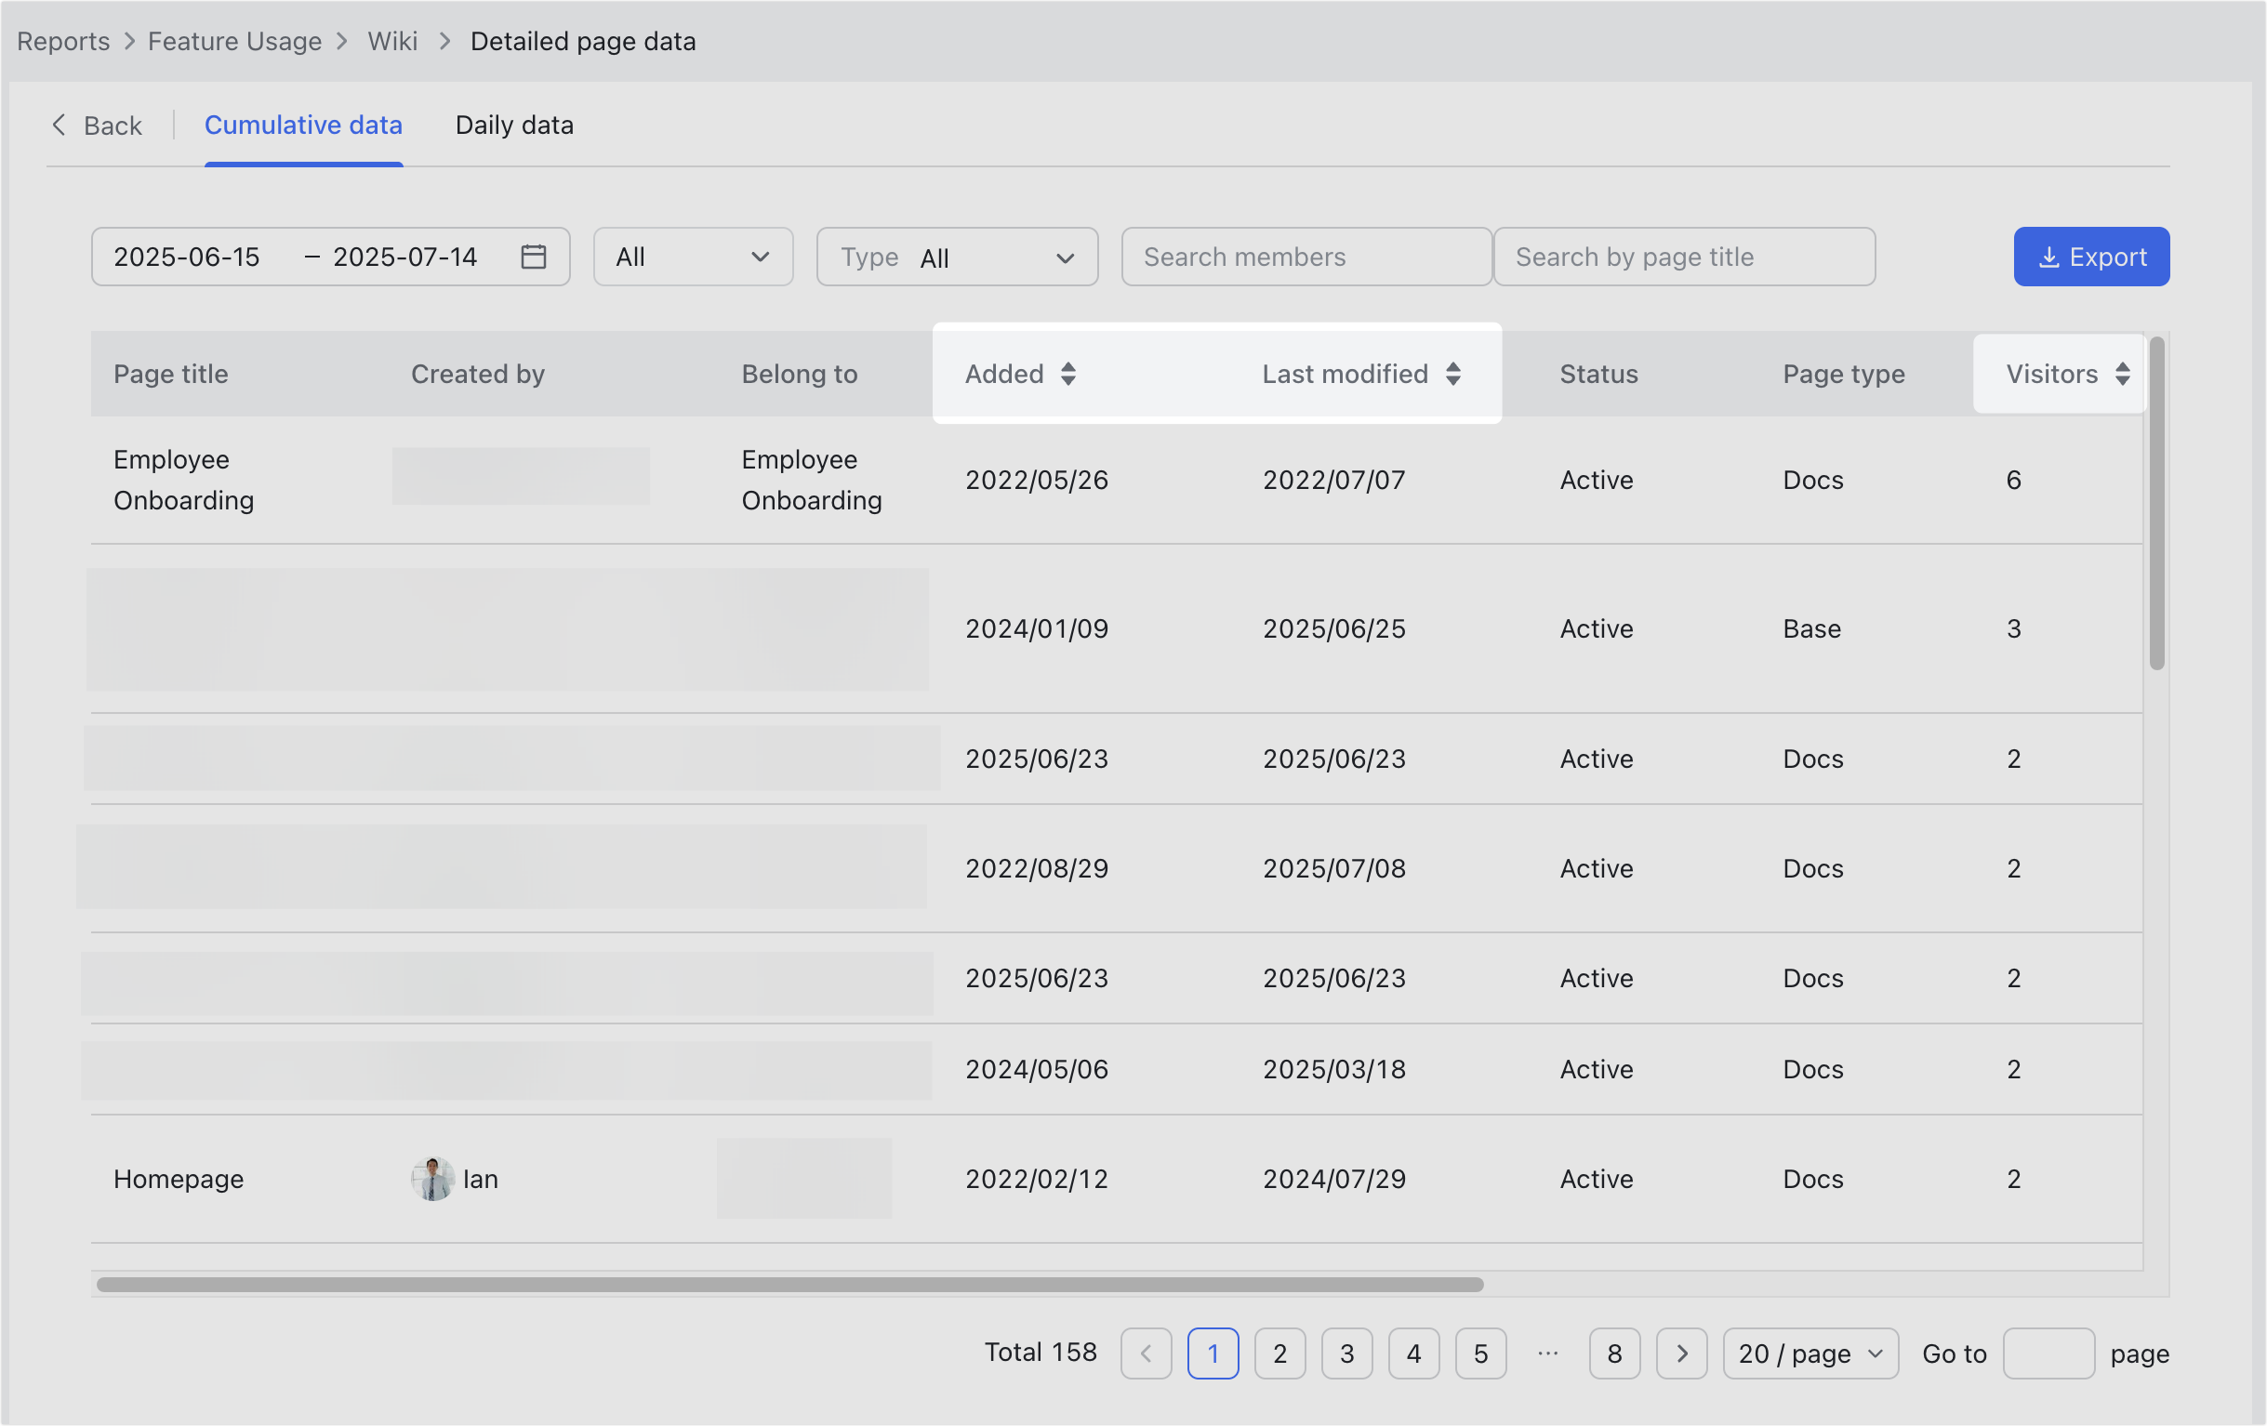2267x1426 pixels.
Task: Open Reports breadcrumb link
Action: pyautogui.click(x=63, y=42)
